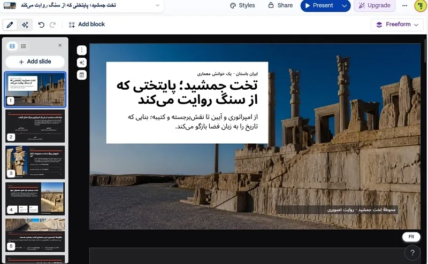This screenshot has width=428, height=264.
Task: Expand the Present options arrow
Action: pyautogui.click(x=345, y=5)
